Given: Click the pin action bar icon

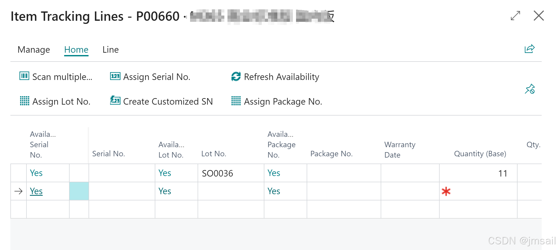Looking at the screenshot, I should [x=530, y=89].
